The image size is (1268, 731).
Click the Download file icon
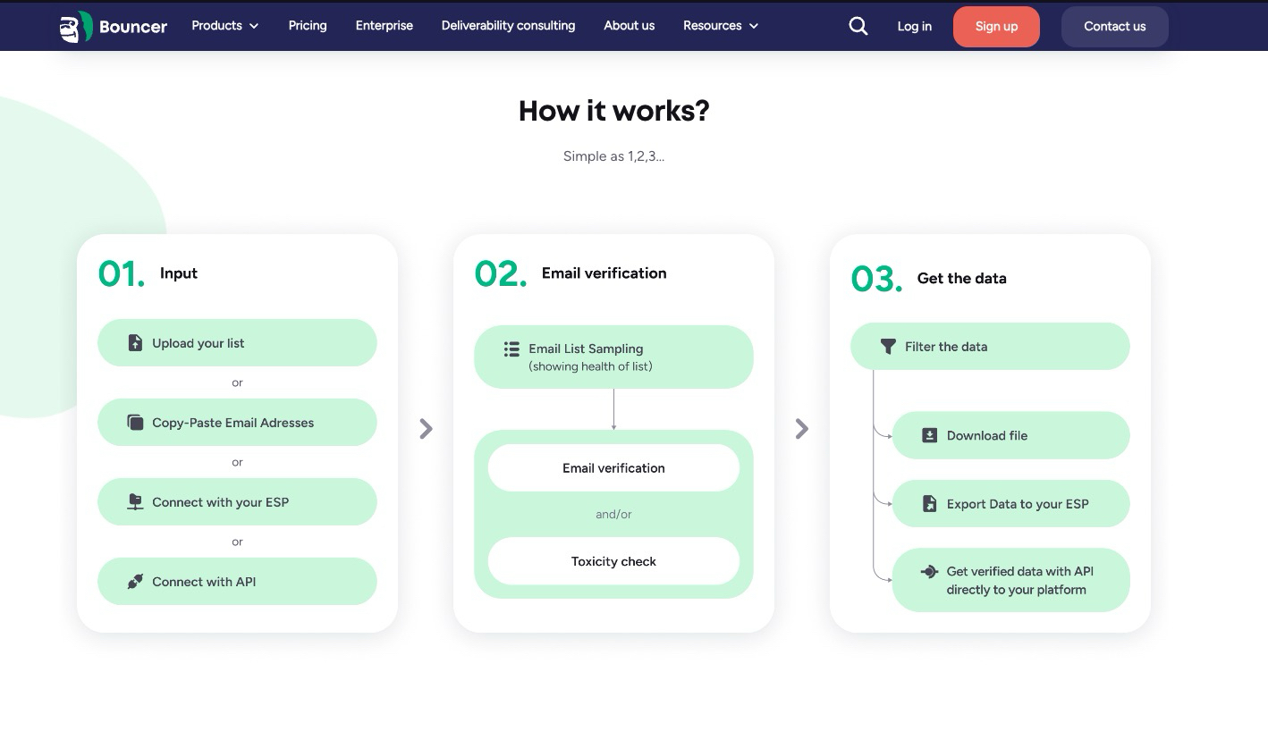tap(929, 436)
